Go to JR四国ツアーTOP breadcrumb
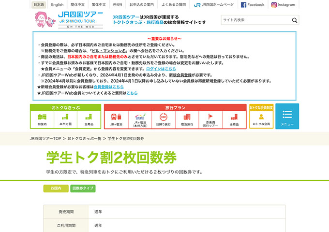The image size is (329, 232). click(45, 139)
